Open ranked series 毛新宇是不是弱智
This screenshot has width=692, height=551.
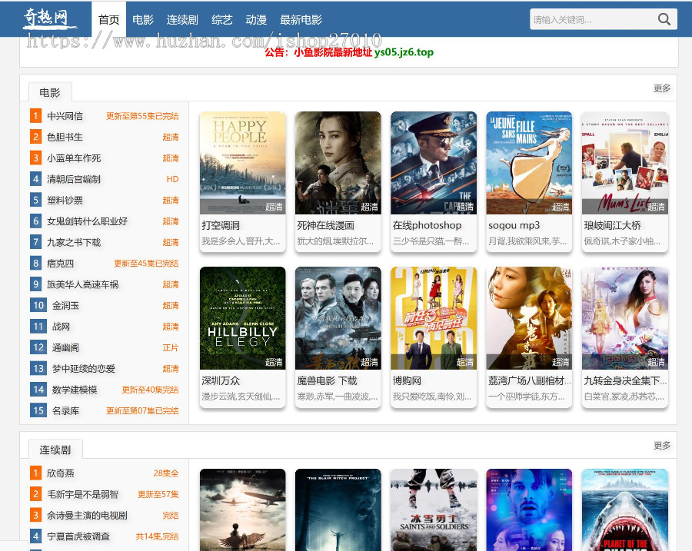[x=82, y=494]
